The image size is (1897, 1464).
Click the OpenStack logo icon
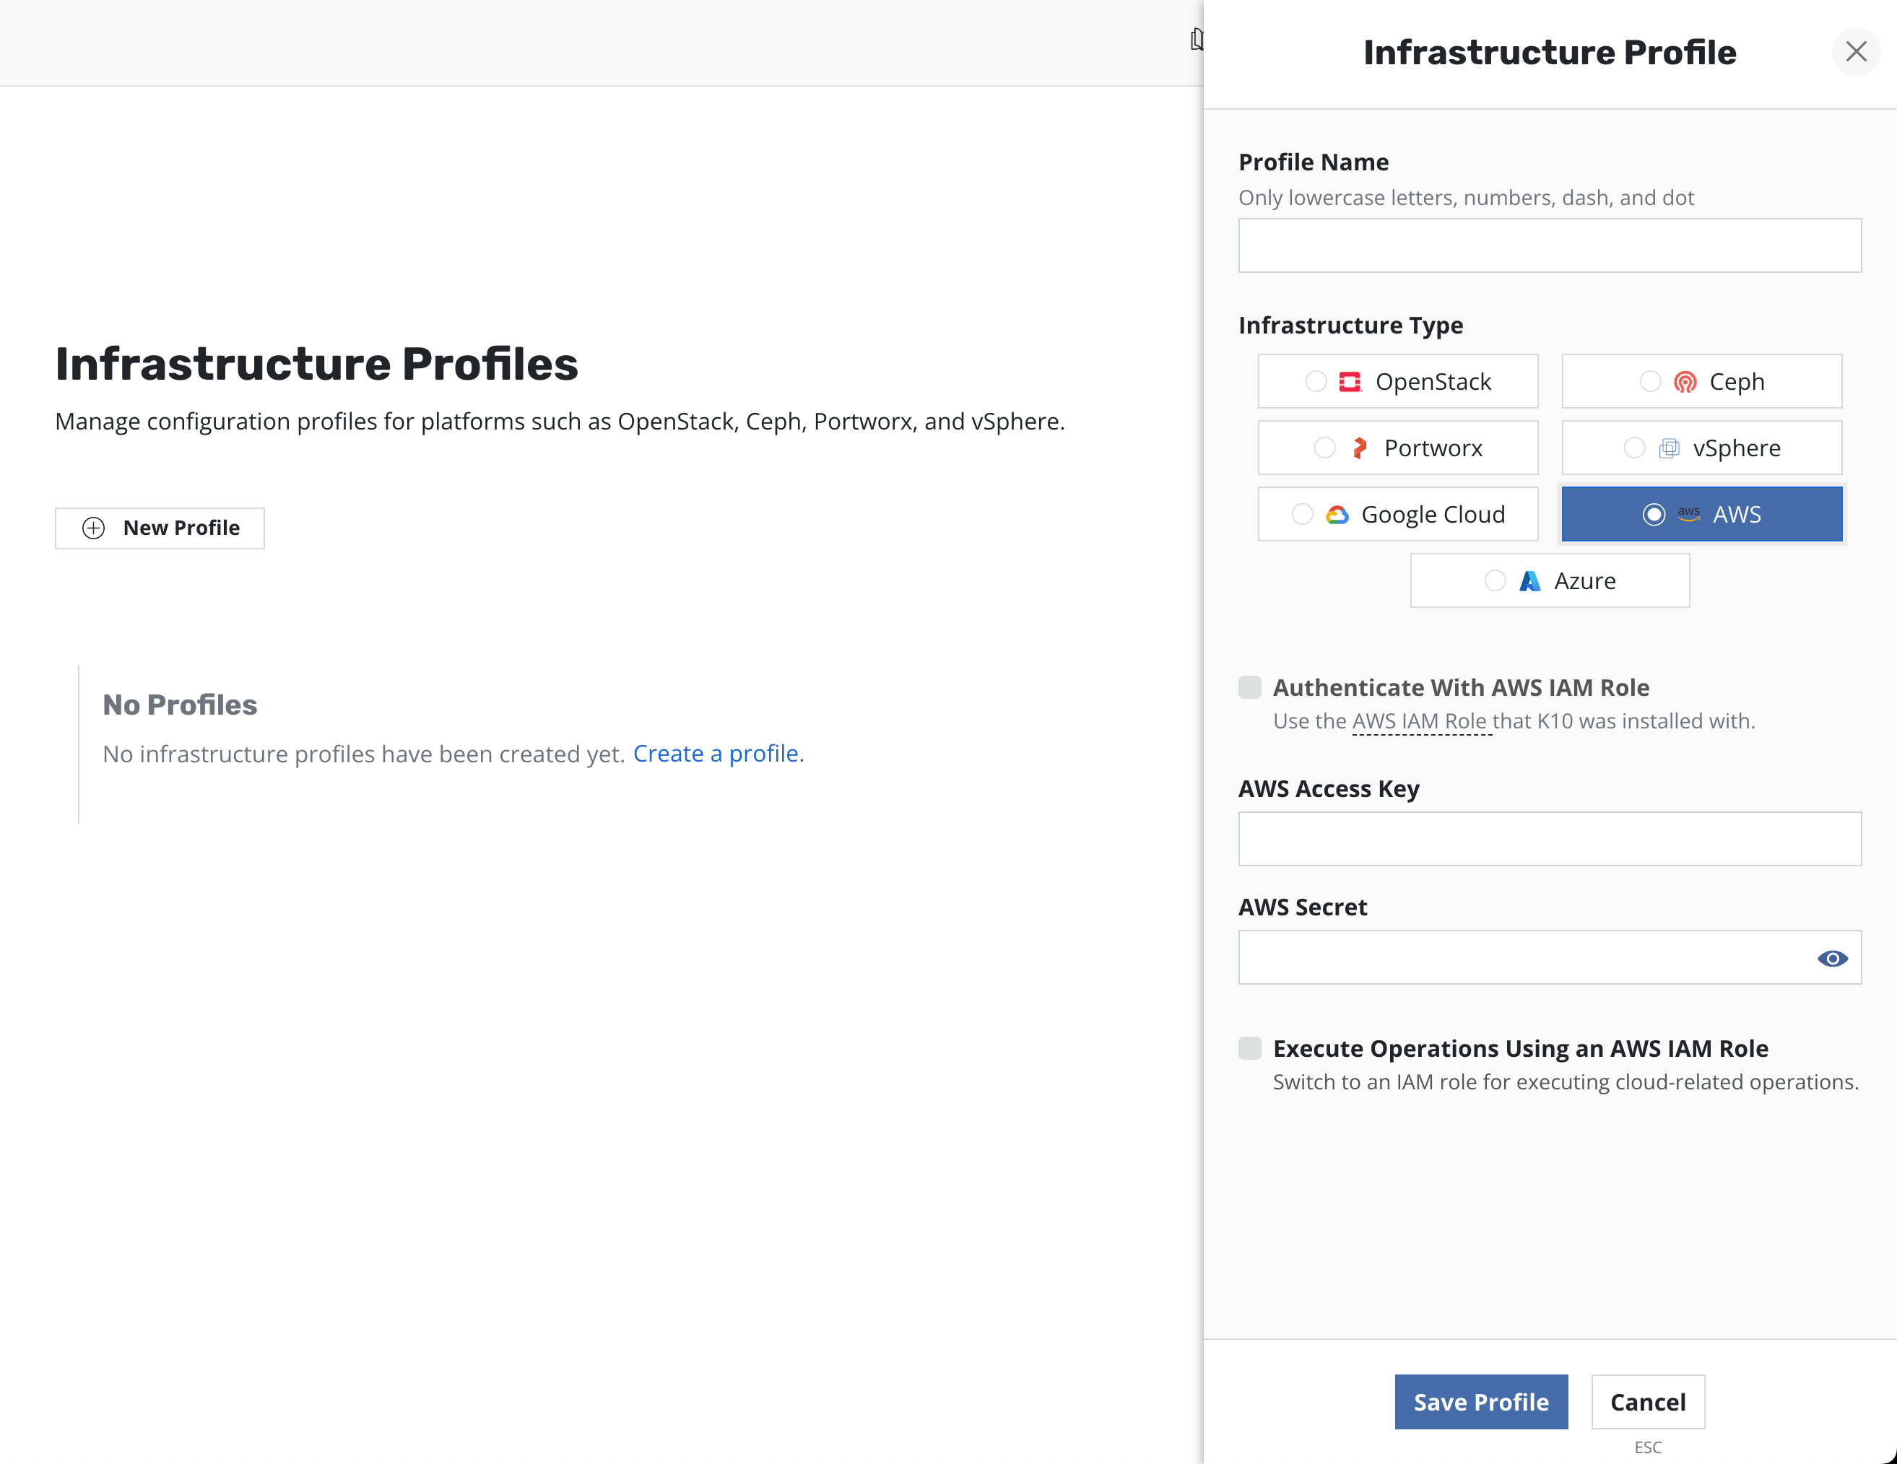click(1349, 382)
